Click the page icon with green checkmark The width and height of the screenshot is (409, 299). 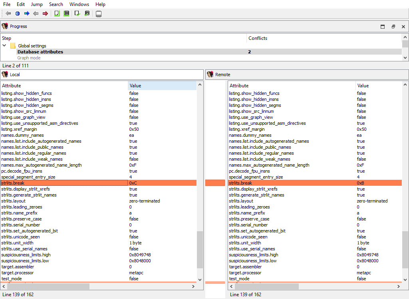[x=77, y=14]
